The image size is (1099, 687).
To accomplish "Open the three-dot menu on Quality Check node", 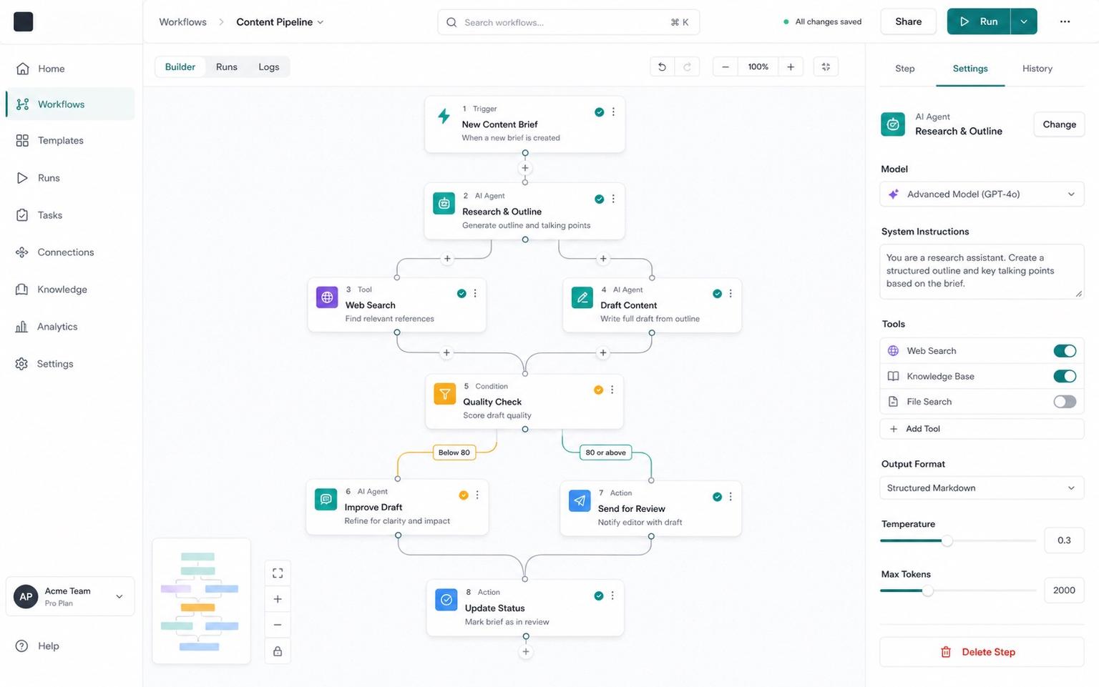I will [x=612, y=390].
